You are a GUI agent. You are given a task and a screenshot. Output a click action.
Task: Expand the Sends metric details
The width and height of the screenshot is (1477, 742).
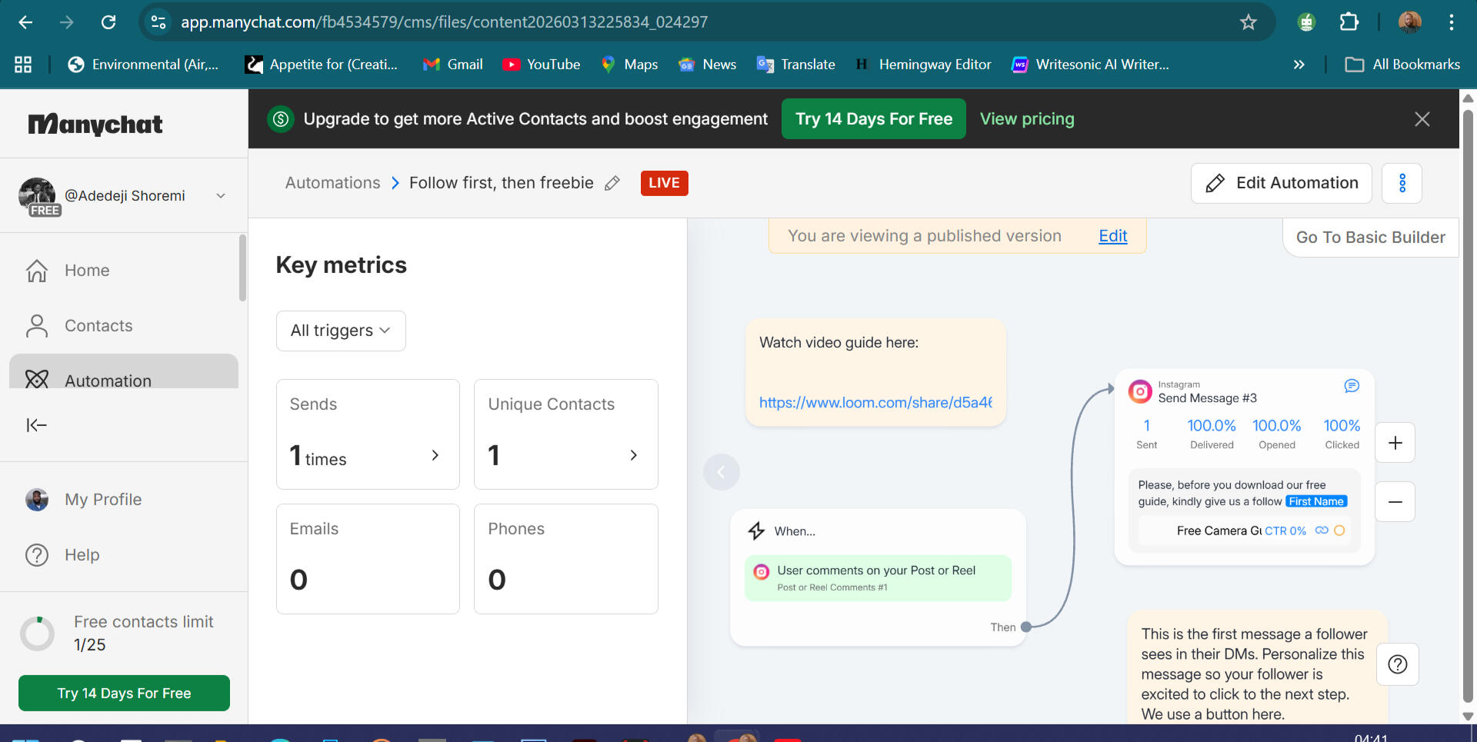[435, 454]
